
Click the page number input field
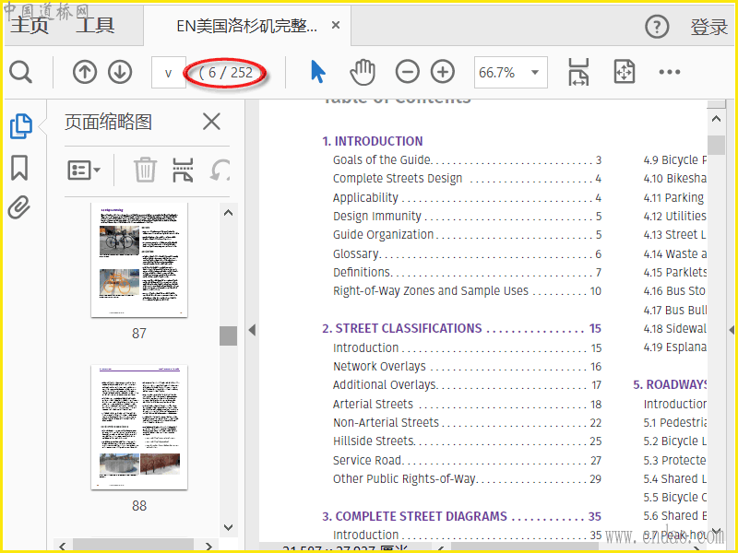pyautogui.click(x=168, y=73)
